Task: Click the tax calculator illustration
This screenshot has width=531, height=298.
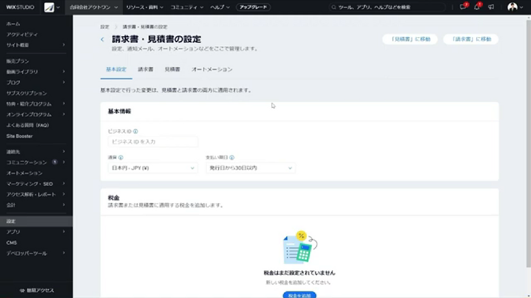Action: pyautogui.click(x=300, y=247)
